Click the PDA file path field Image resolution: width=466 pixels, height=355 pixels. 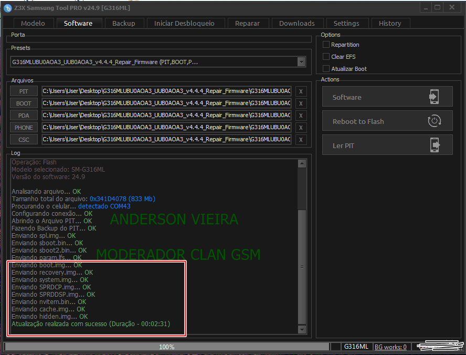166,116
